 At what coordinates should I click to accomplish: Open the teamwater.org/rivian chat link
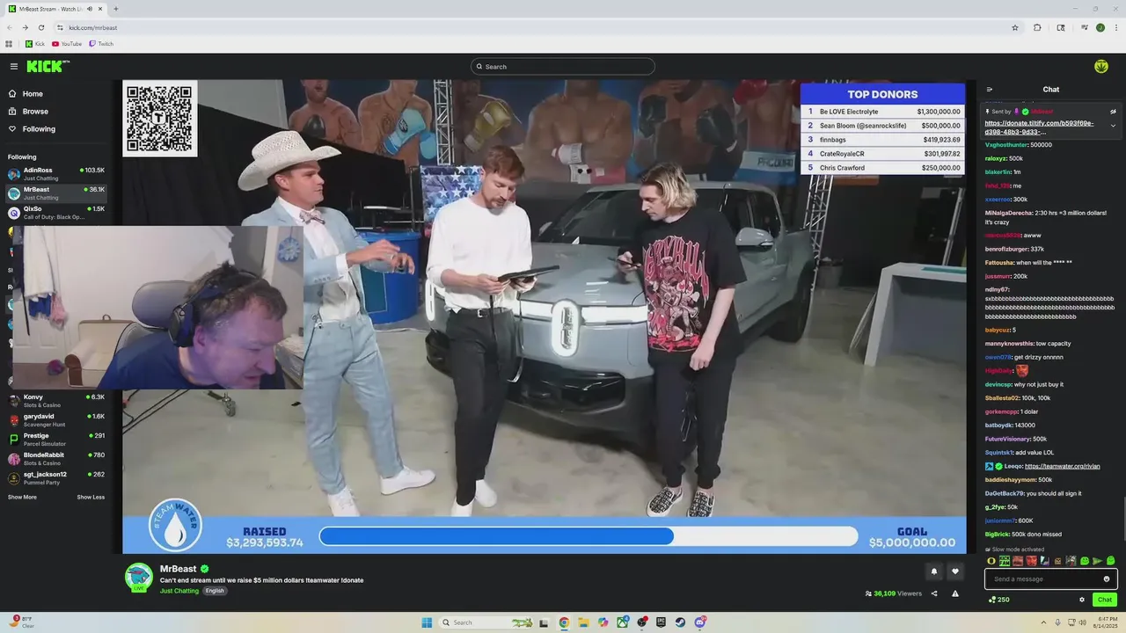click(x=1062, y=466)
